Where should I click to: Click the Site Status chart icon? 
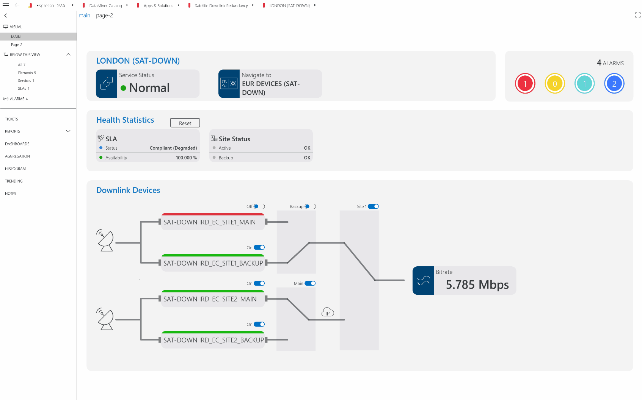[214, 138]
